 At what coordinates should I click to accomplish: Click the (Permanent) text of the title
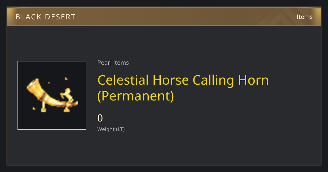point(136,96)
